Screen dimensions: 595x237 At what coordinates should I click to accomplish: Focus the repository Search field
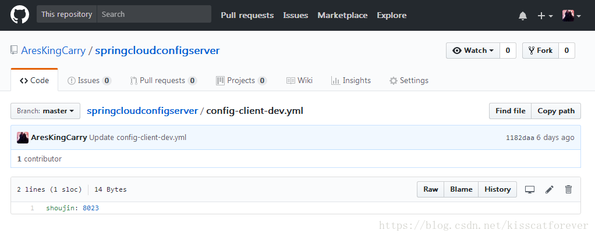pos(154,14)
